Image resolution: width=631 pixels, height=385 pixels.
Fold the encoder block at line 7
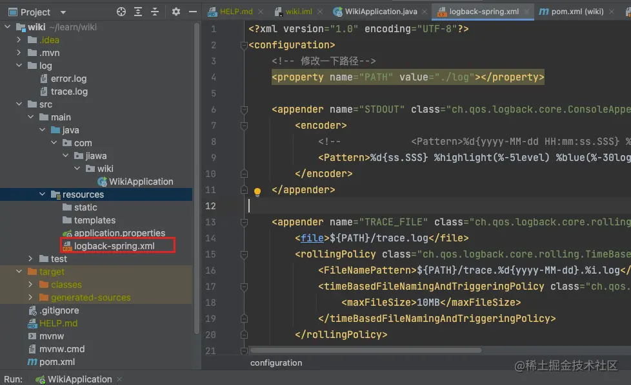coord(244,126)
